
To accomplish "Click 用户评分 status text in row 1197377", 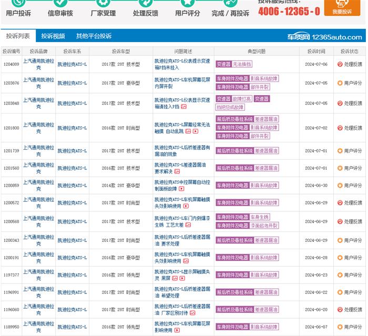I will [x=353, y=275].
